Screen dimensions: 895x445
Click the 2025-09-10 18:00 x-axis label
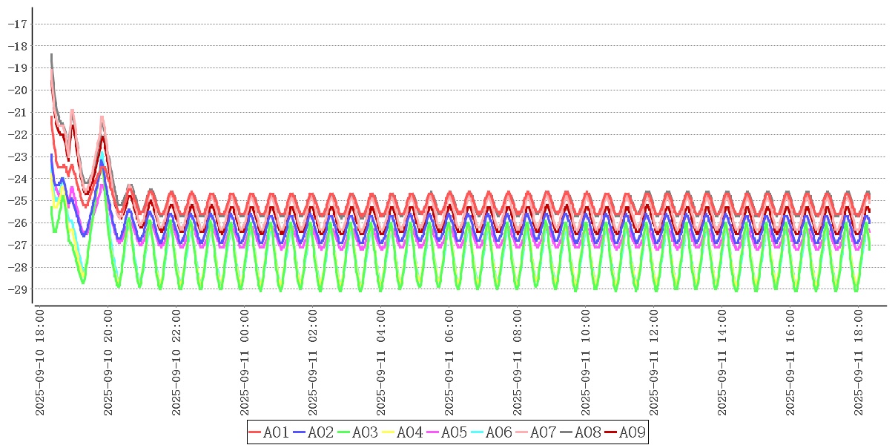40,363
